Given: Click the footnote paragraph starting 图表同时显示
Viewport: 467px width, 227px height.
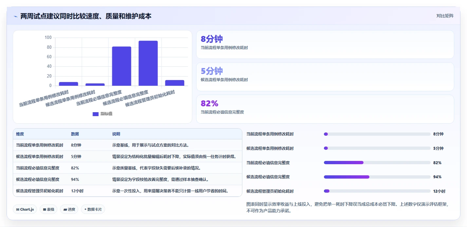Looking at the screenshot, I should [347, 207].
